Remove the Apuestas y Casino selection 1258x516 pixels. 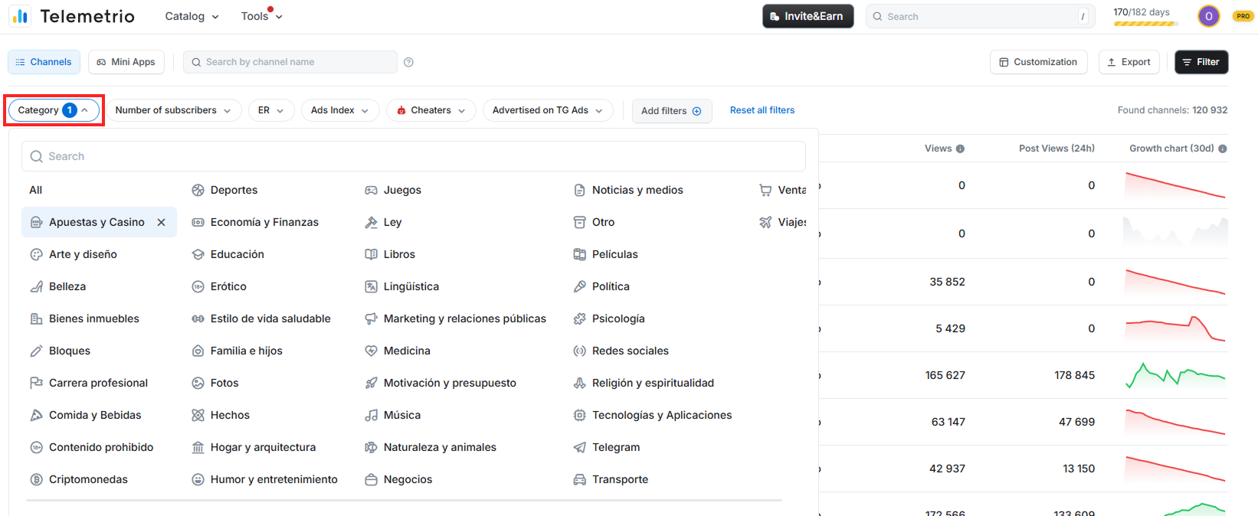(x=161, y=223)
